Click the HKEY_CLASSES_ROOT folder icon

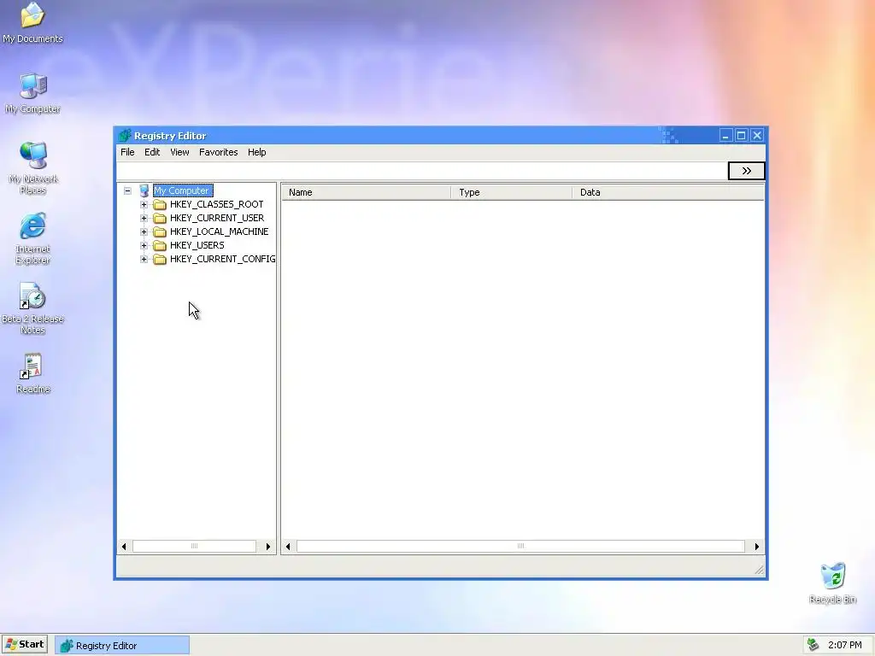pos(160,205)
